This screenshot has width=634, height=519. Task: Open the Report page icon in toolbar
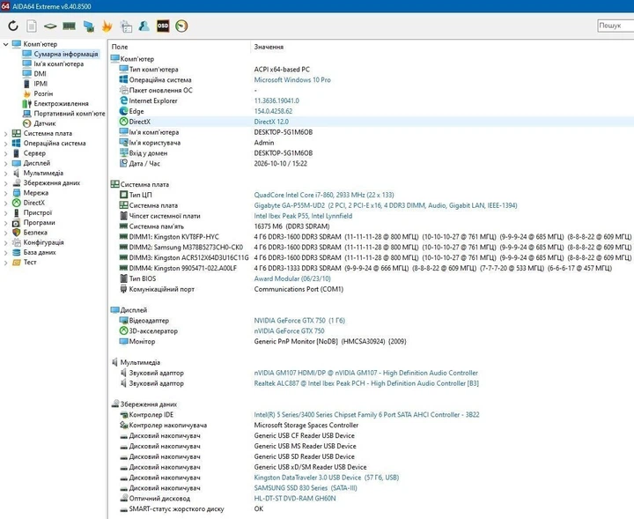click(x=32, y=26)
